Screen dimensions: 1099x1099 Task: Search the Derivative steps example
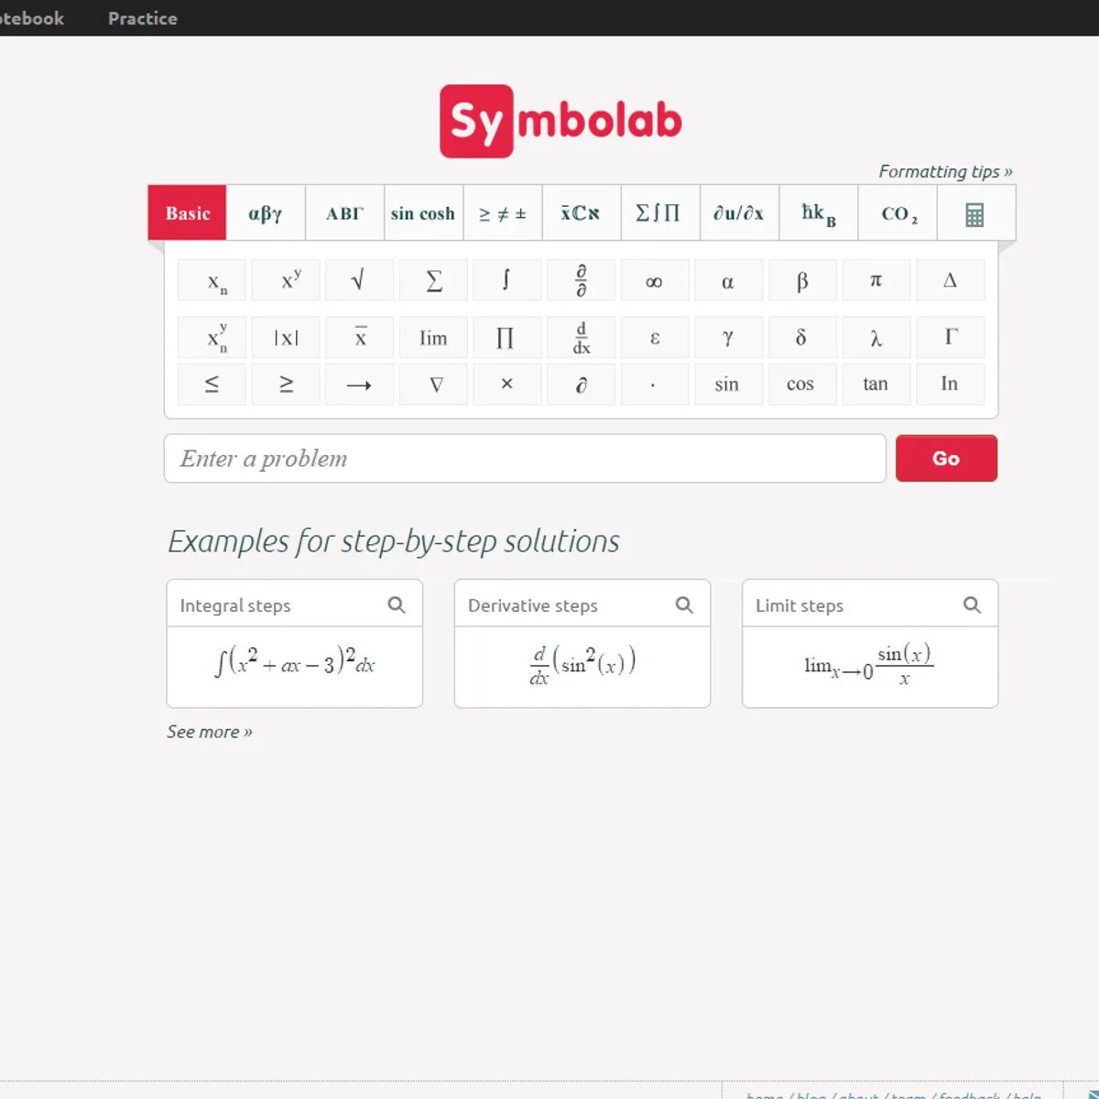click(x=684, y=604)
